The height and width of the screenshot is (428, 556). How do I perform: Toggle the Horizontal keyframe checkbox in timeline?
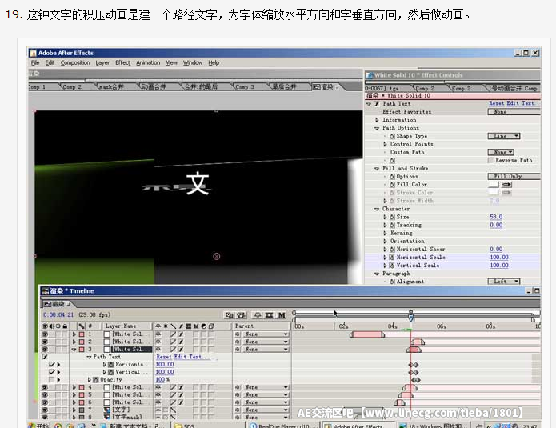pyautogui.click(x=52, y=365)
